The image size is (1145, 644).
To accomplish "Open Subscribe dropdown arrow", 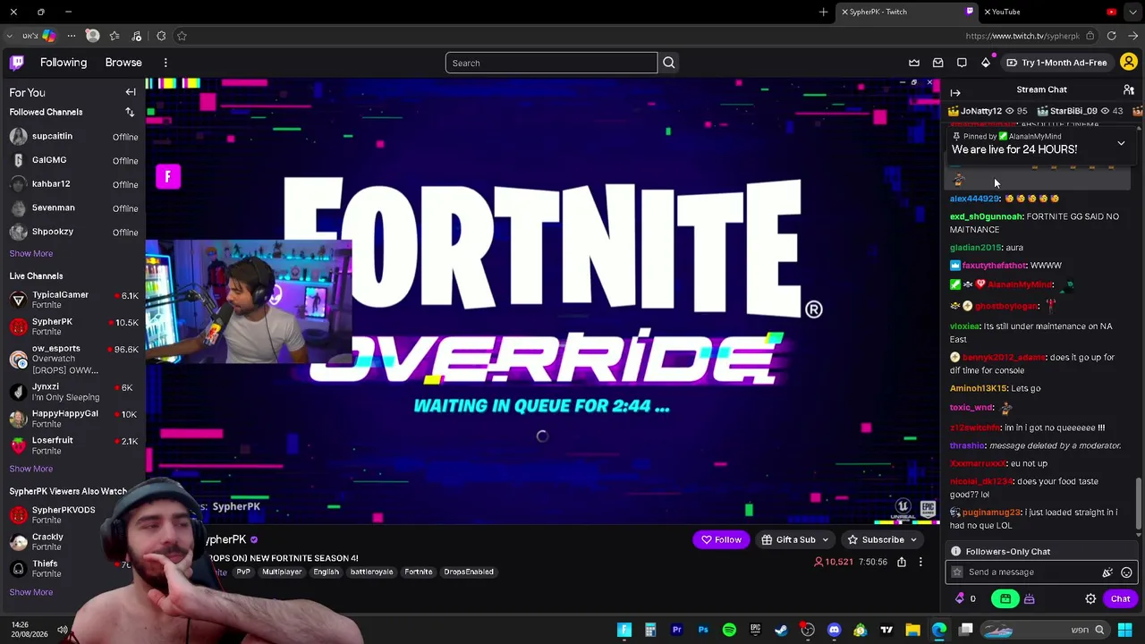I will pyautogui.click(x=913, y=539).
